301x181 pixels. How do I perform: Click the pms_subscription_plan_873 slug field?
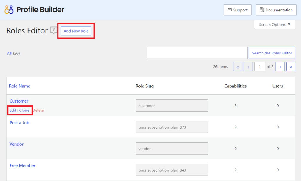(x=172, y=127)
